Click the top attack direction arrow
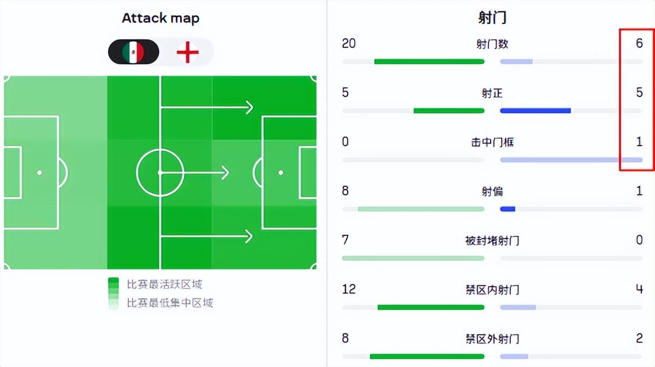The width and height of the screenshot is (655, 367). pos(207,108)
